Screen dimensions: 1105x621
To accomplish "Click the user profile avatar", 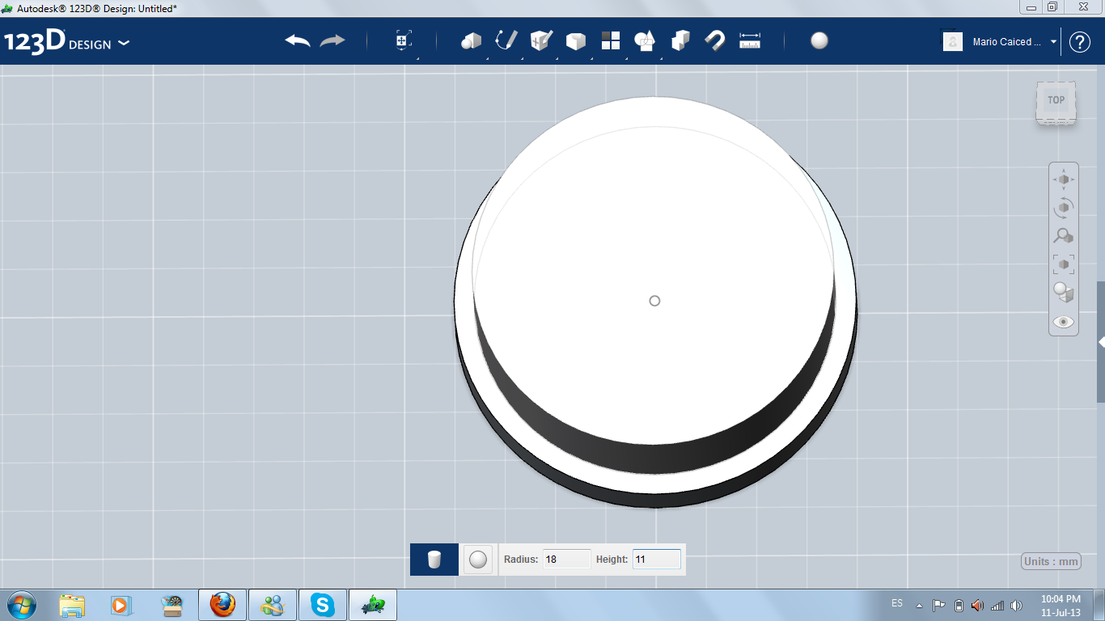I will coord(953,41).
